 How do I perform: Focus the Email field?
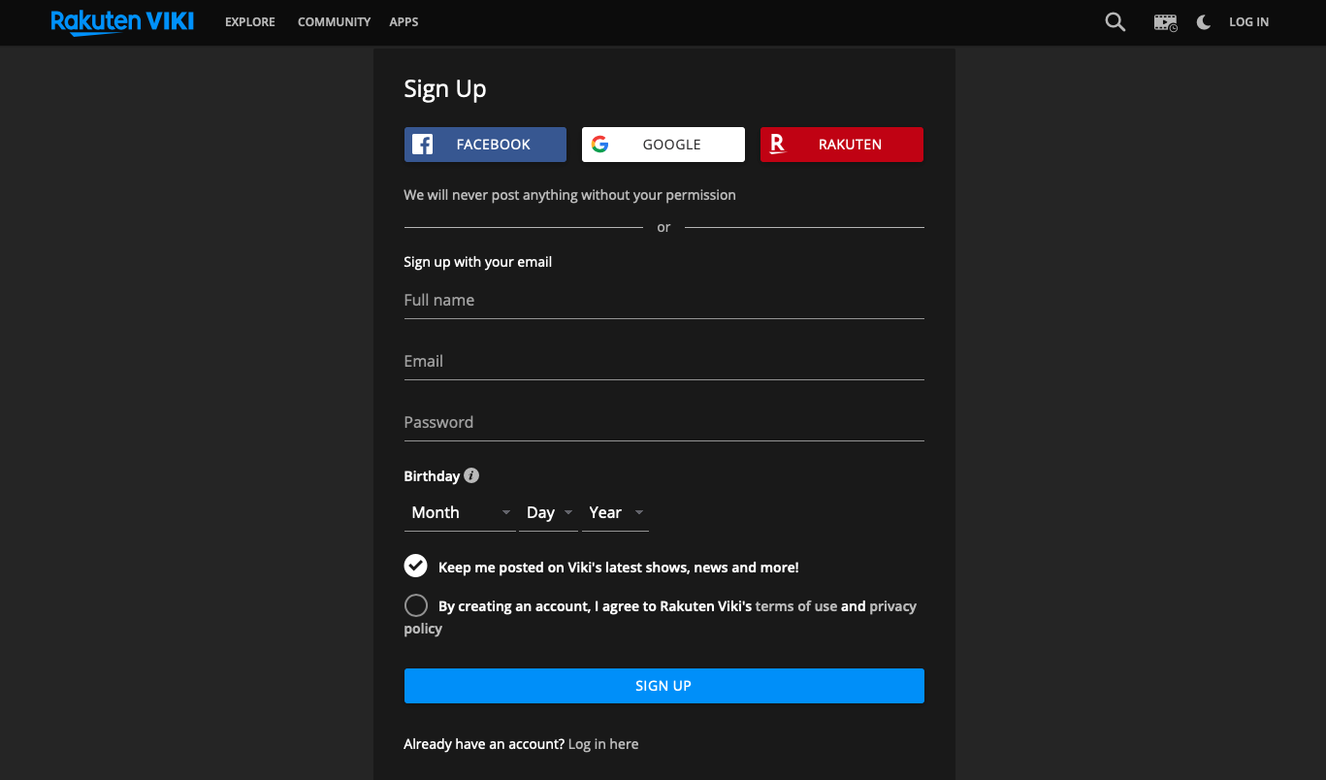click(x=663, y=362)
